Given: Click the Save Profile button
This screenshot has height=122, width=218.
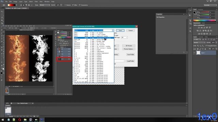Looking at the screenshot, I should click(x=130, y=55).
